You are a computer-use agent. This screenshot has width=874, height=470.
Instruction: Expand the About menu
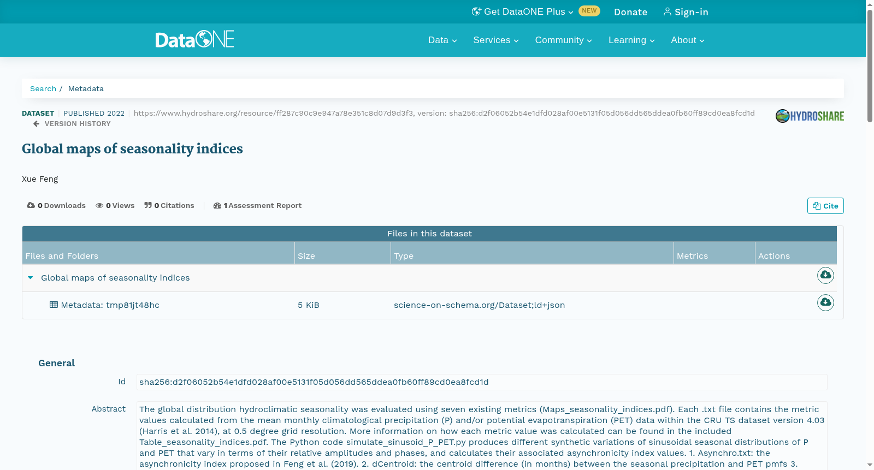click(x=688, y=40)
